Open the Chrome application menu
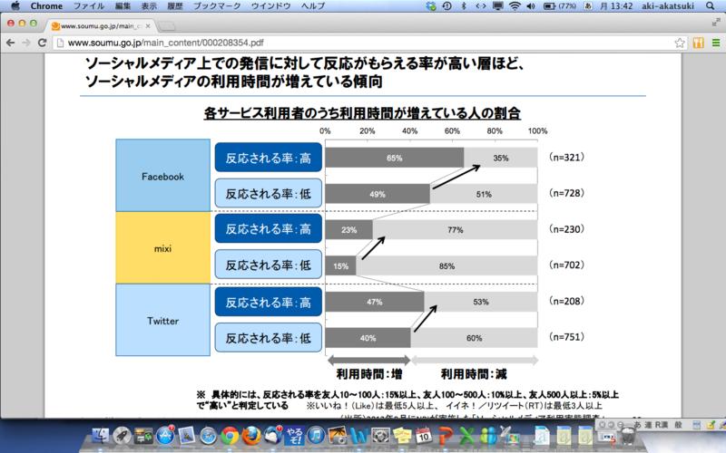Viewport: 726px width, 453px height. pos(46,6)
